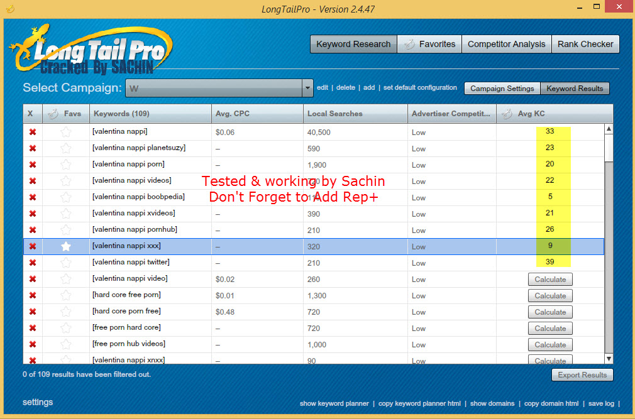Open Competitor Analysis tab
Image resolution: width=635 pixels, height=419 pixels.
tap(506, 44)
